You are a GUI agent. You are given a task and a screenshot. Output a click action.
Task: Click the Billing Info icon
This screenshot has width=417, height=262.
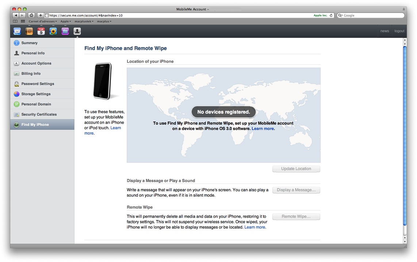pos(16,74)
